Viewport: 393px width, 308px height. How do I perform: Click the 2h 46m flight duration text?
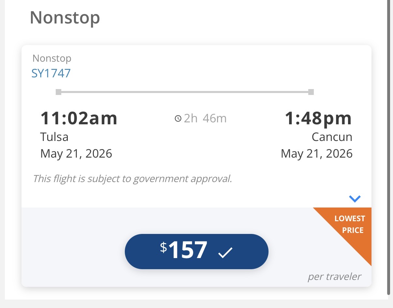[x=205, y=118]
